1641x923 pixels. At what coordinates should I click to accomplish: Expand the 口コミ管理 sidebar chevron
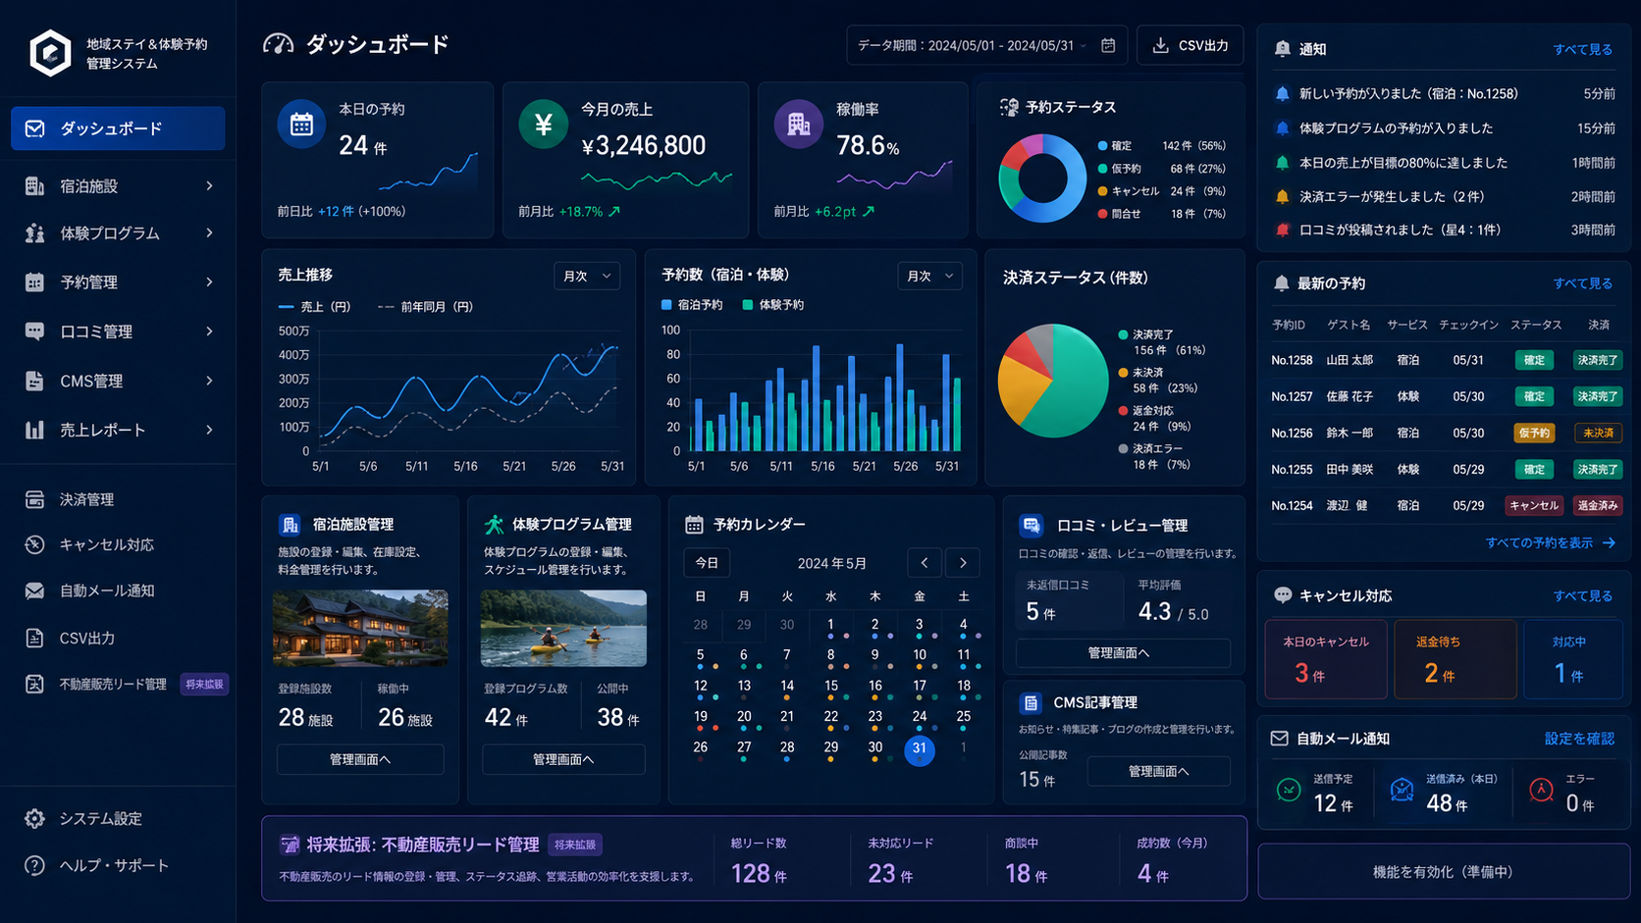click(x=209, y=332)
